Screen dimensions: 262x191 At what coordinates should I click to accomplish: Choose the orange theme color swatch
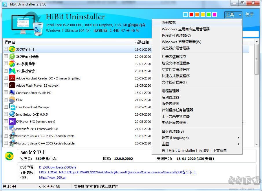197,14
